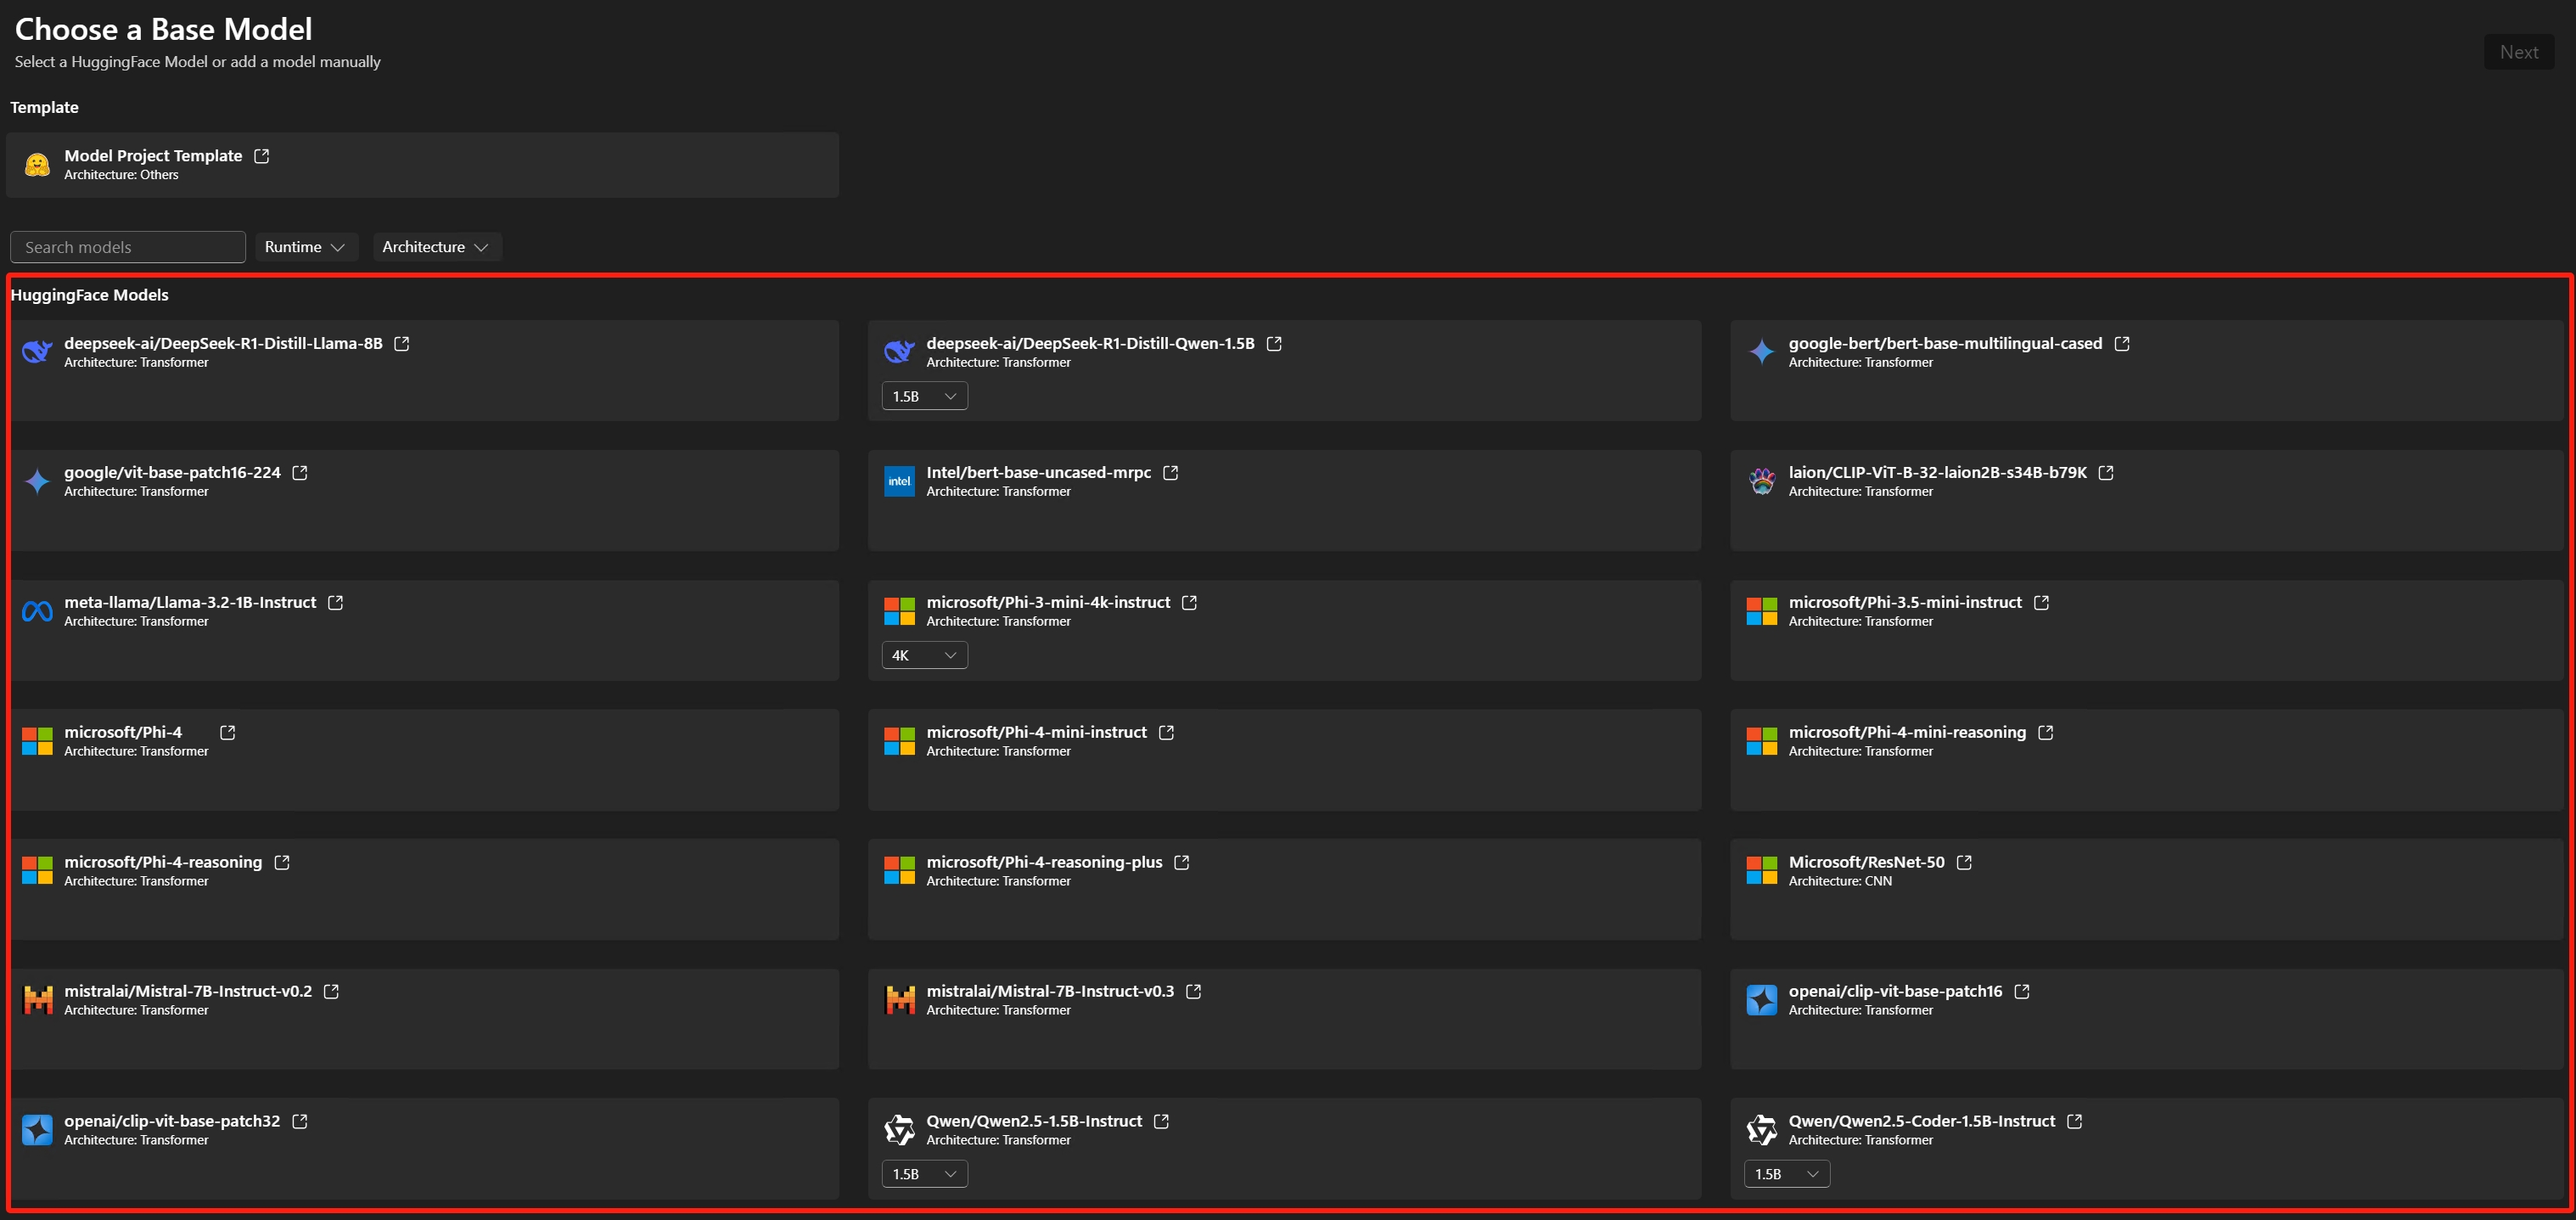This screenshot has height=1220, width=2576.
Task: Click the DeepSeek whale icon for DeepSeek-R1-Distill-Llama-8B
Action: (x=37, y=352)
